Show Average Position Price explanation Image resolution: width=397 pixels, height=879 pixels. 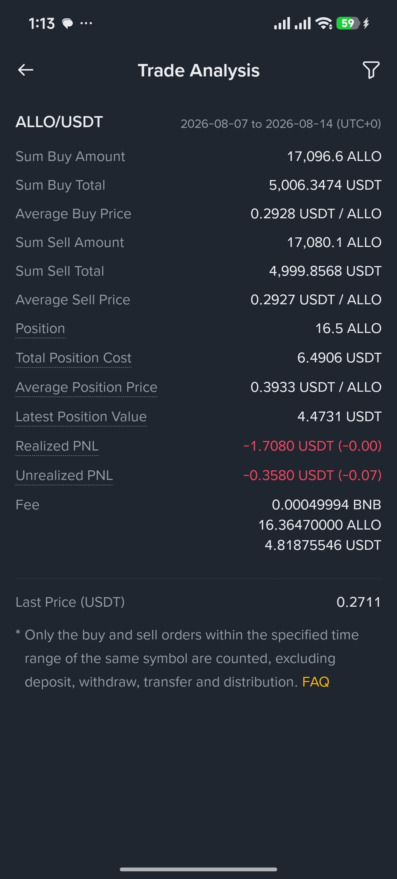[86, 387]
